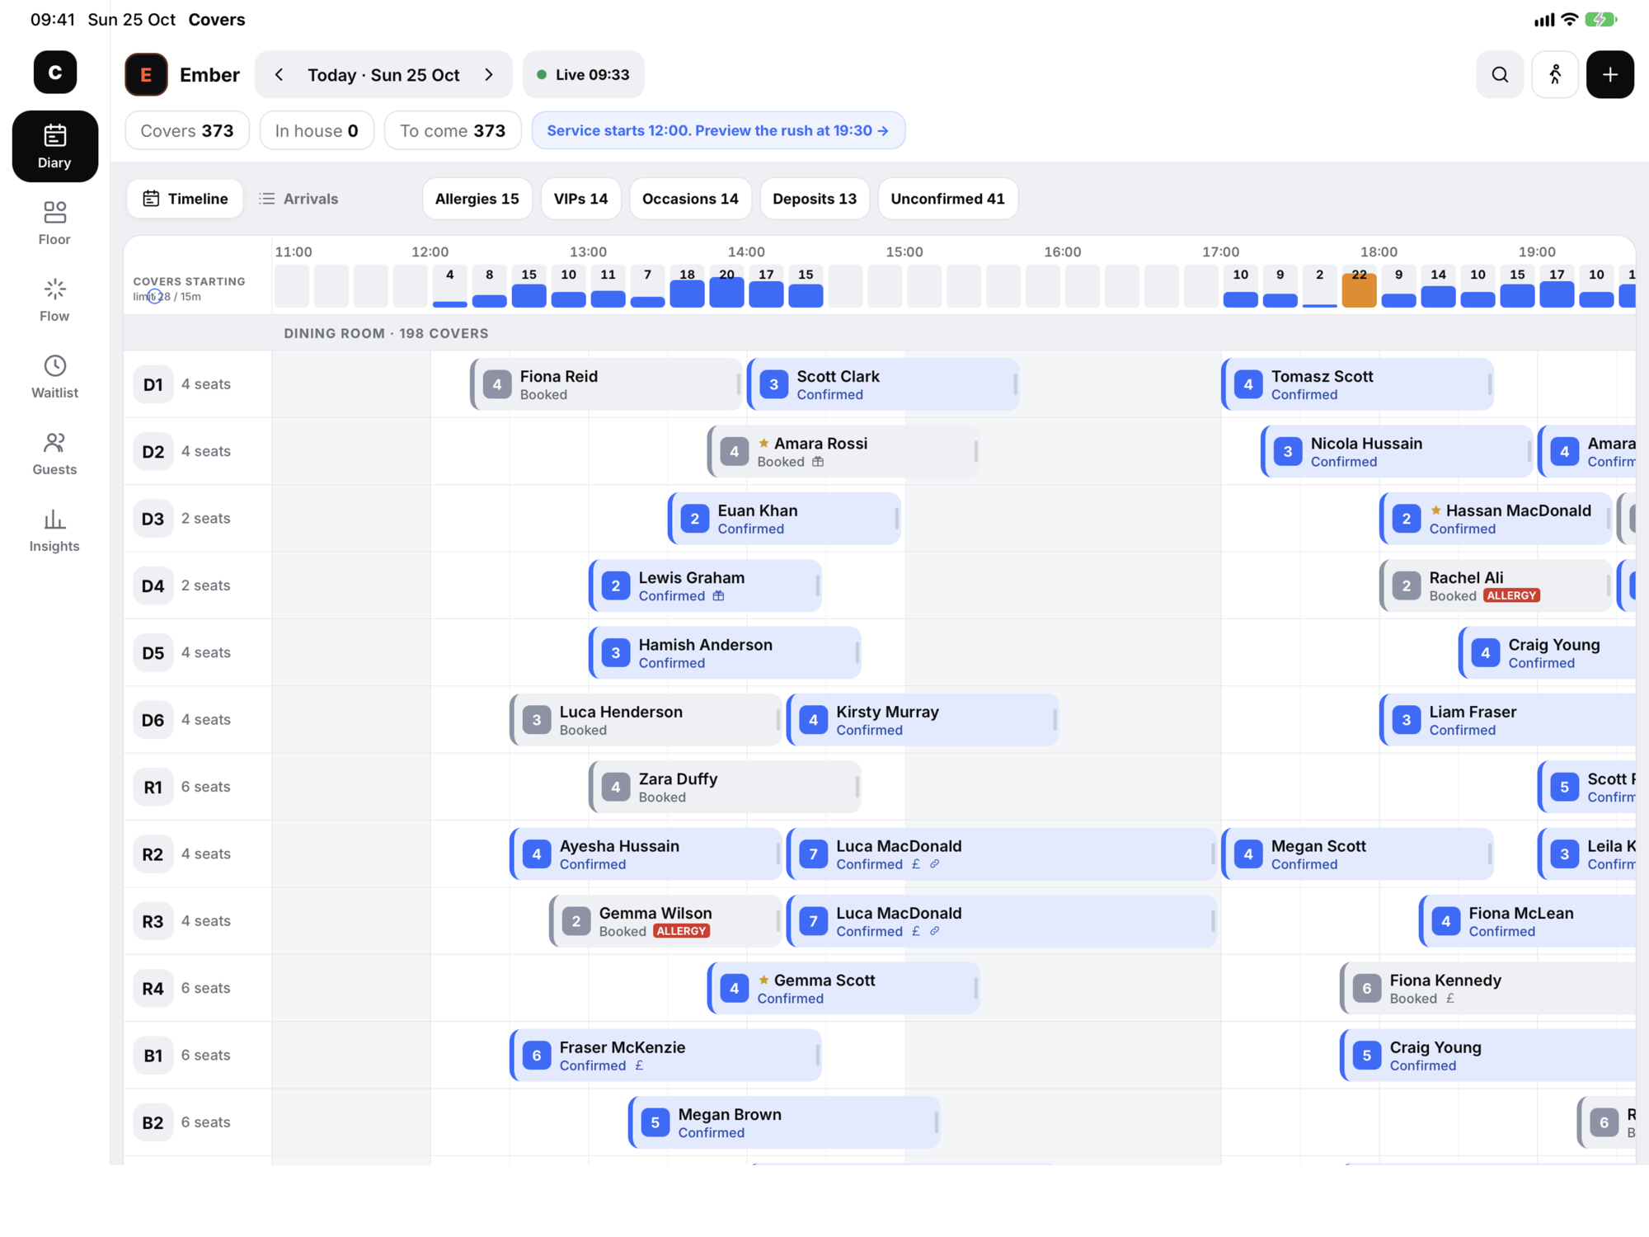
Task: Click the In house 0 pill
Action: (317, 130)
